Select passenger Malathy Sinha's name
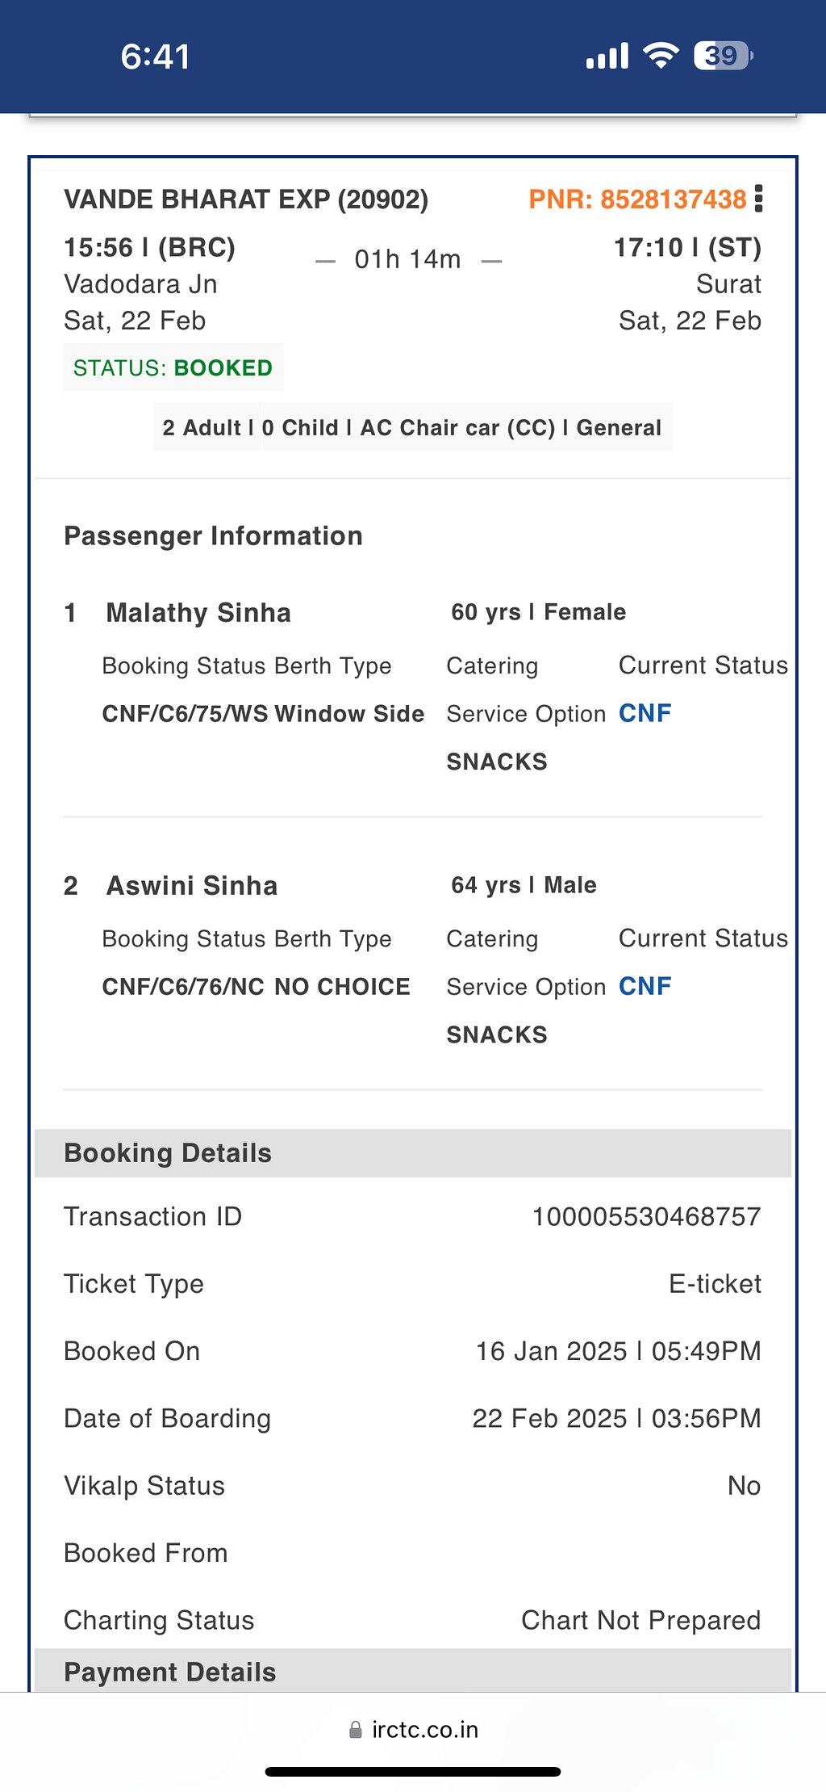Image resolution: width=826 pixels, height=1792 pixels. (198, 613)
